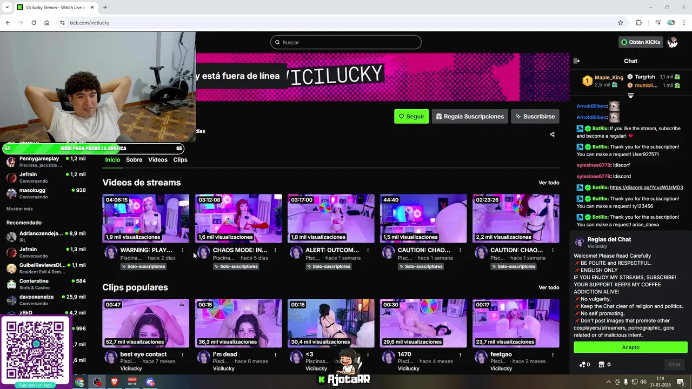The height and width of the screenshot is (389, 692).
Task: Open the 04:06:15 stream video thumbnail
Action: [146, 218]
